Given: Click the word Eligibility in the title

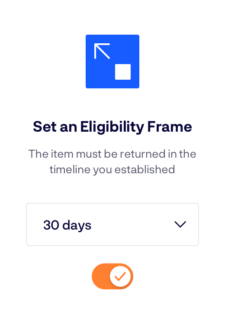Looking at the screenshot, I should [112, 126].
